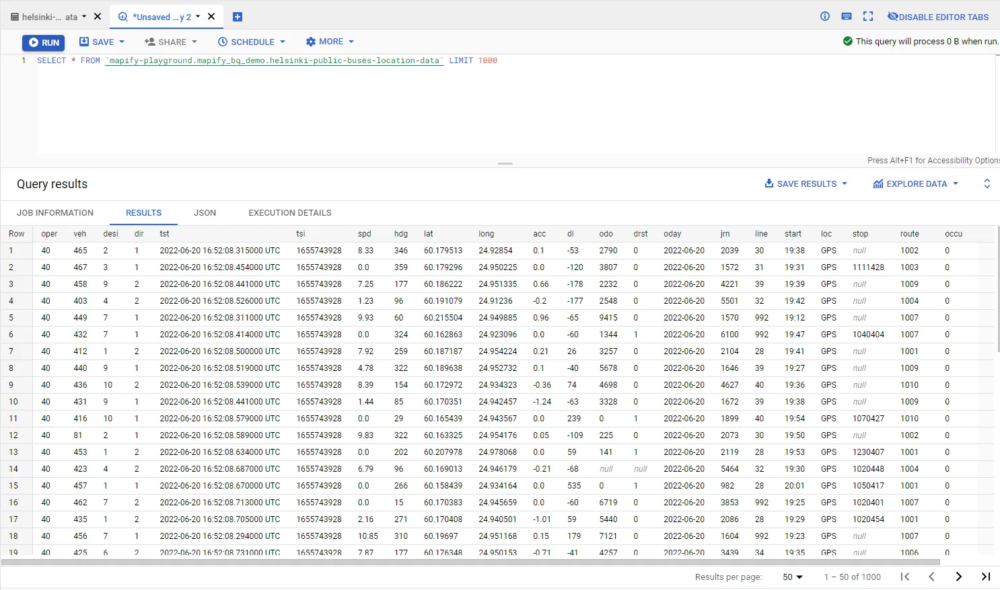Open the keyboard shortcuts icon
The image size is (1000, 590).
point(847,16)
